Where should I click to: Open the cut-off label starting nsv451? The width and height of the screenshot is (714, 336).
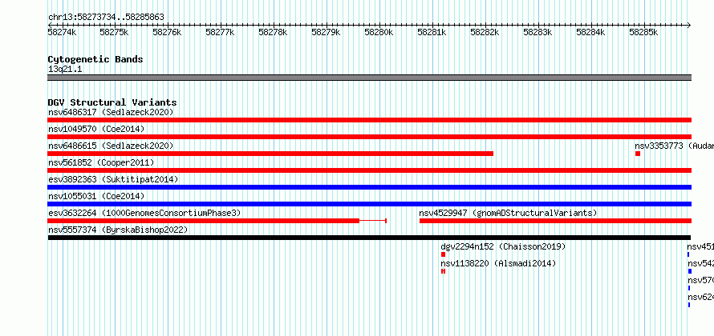coord(700,246)
